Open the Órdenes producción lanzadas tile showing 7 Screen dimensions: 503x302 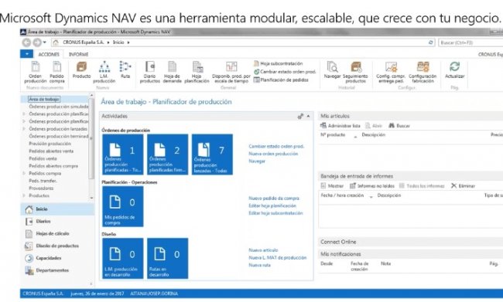212,154
